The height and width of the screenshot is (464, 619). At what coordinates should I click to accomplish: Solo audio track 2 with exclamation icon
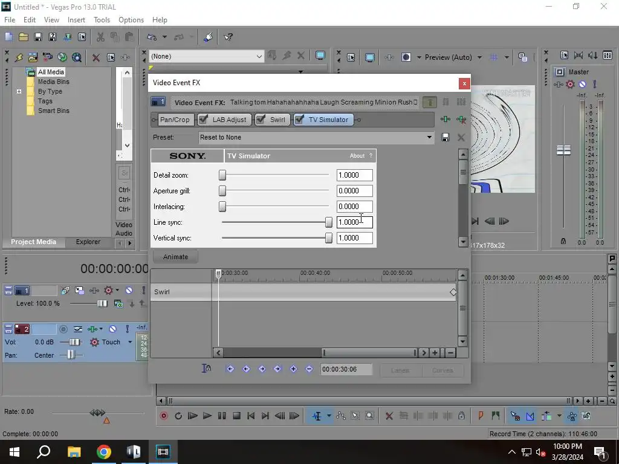(x=127, y=329)
